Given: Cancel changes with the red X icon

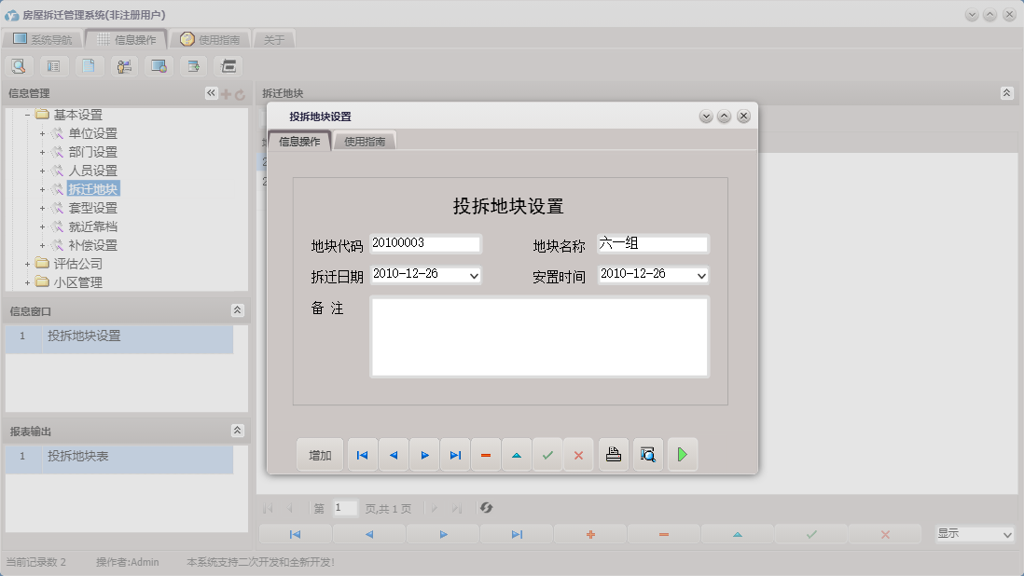Looking at the screenshot, I should click(578, 454).
